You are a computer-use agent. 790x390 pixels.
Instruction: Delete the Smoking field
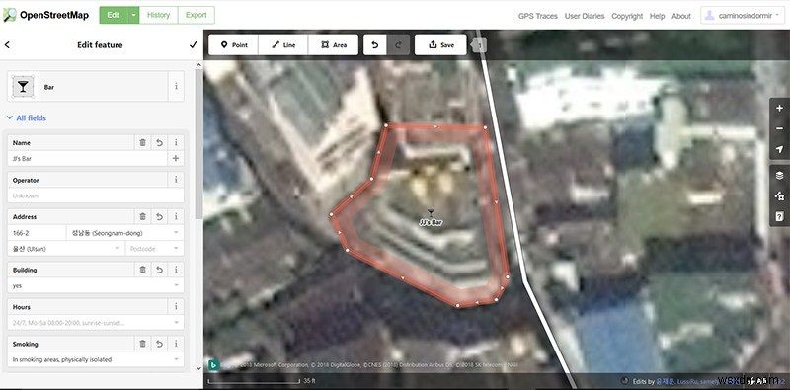142,345
